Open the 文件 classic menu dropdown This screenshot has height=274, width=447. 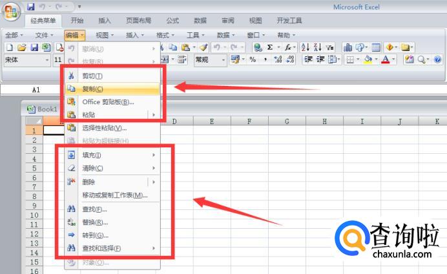tap(44, 36)
